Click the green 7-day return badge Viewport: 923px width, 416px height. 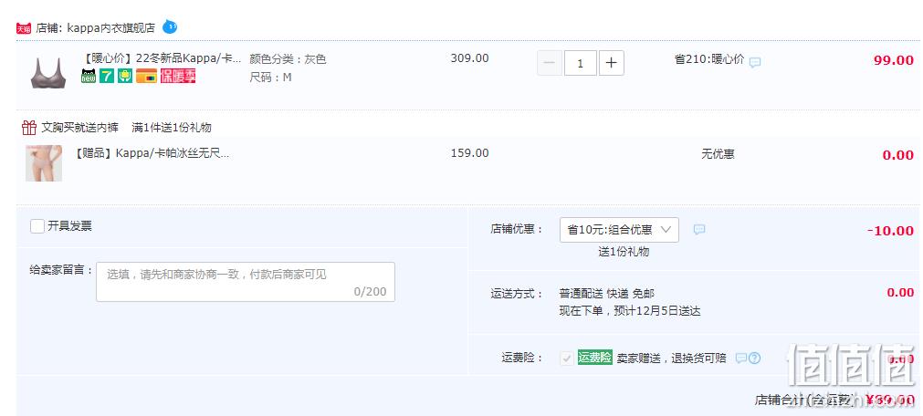pyautogui.click(x=107, y=76)
